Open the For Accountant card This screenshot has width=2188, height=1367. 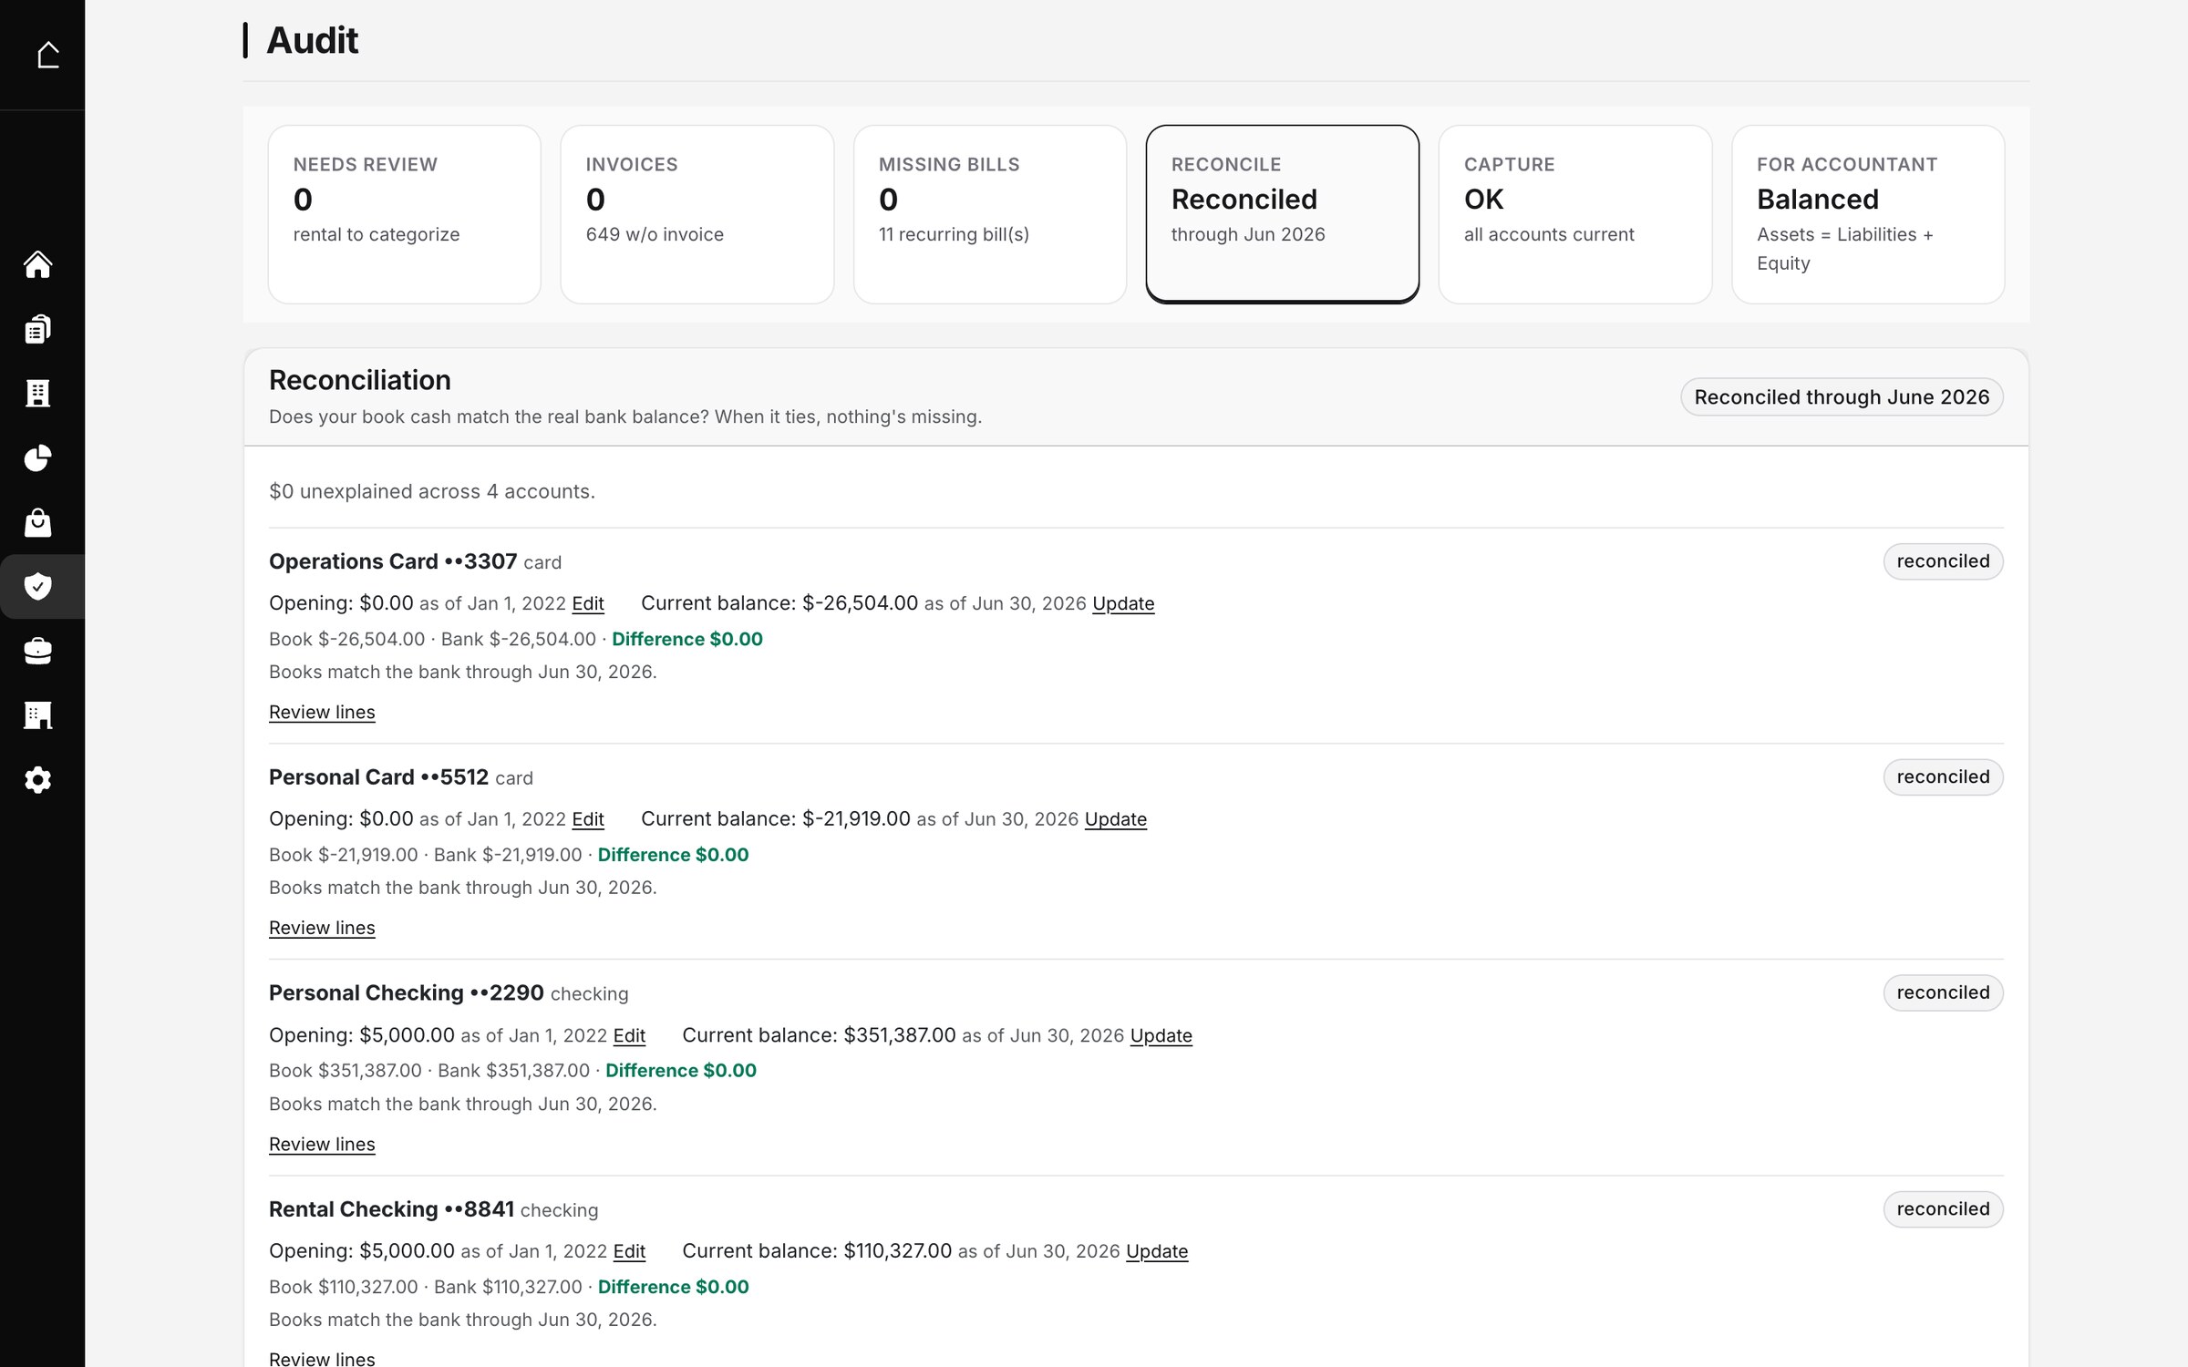1868,214
